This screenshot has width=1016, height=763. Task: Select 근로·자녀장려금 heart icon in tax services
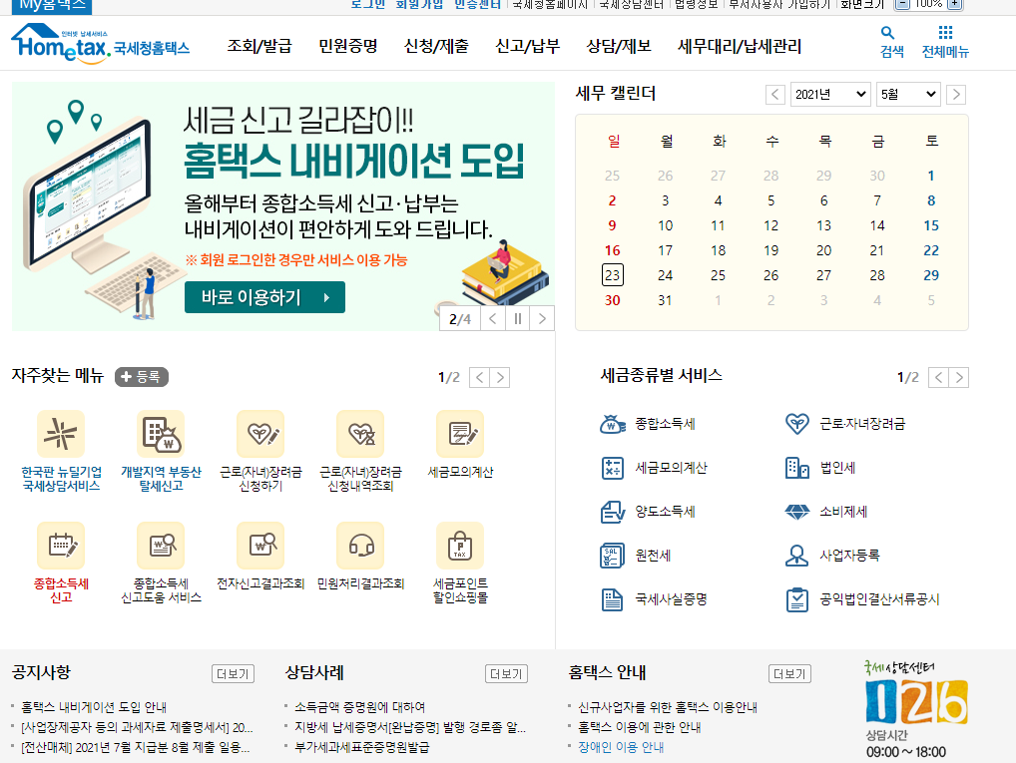797,424
